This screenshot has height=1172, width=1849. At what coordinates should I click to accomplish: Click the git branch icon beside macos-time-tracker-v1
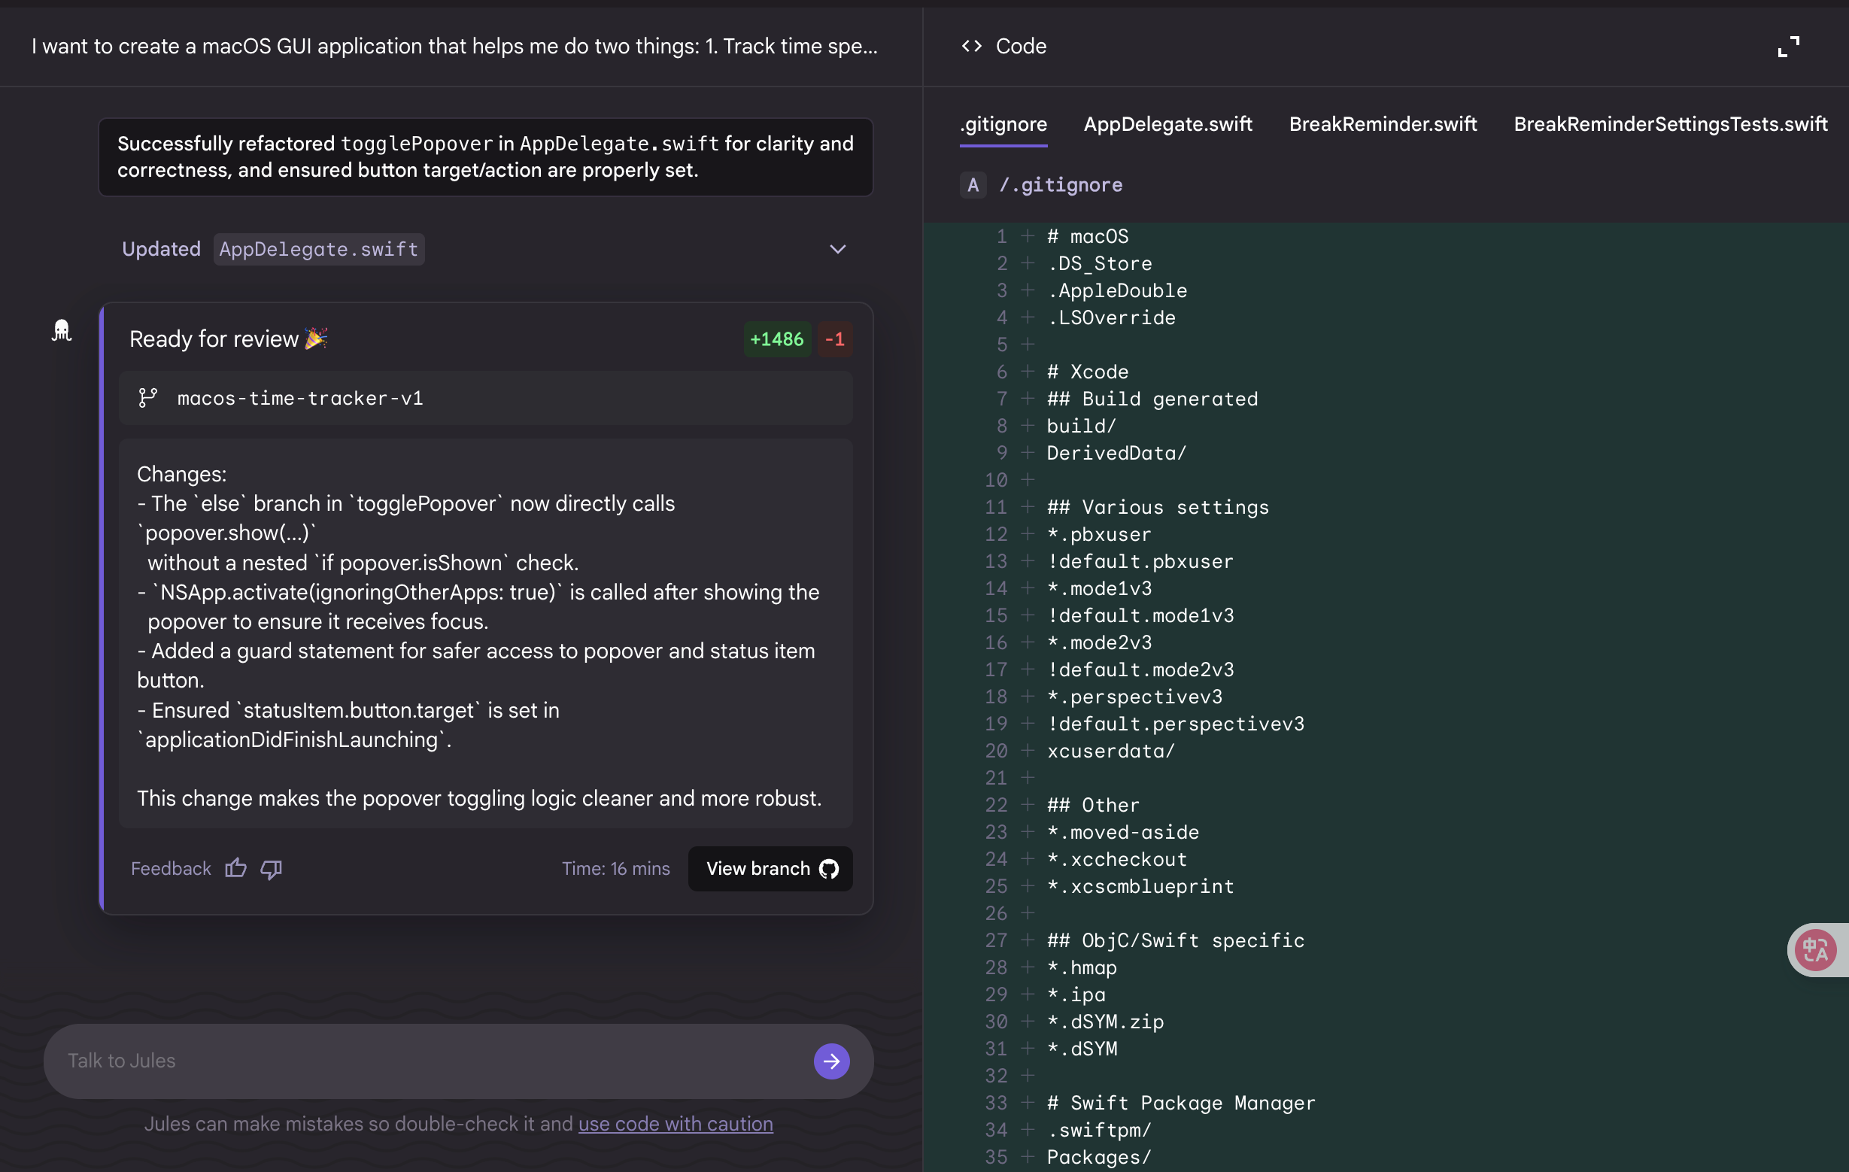[147, 398]
